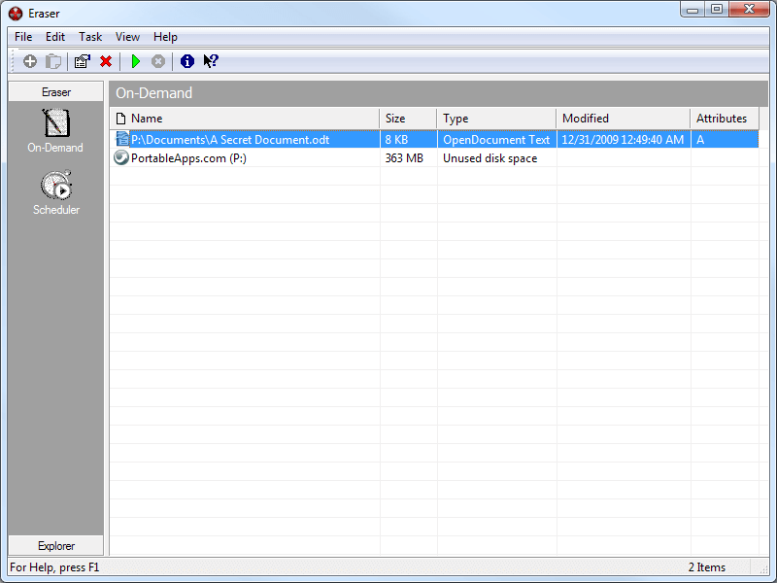
Task: Open the Task menu
Action: coord(89,36)
